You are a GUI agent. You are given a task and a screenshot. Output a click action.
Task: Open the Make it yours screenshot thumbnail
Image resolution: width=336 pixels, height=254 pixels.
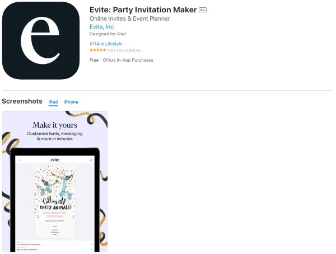tap(55, 181)
